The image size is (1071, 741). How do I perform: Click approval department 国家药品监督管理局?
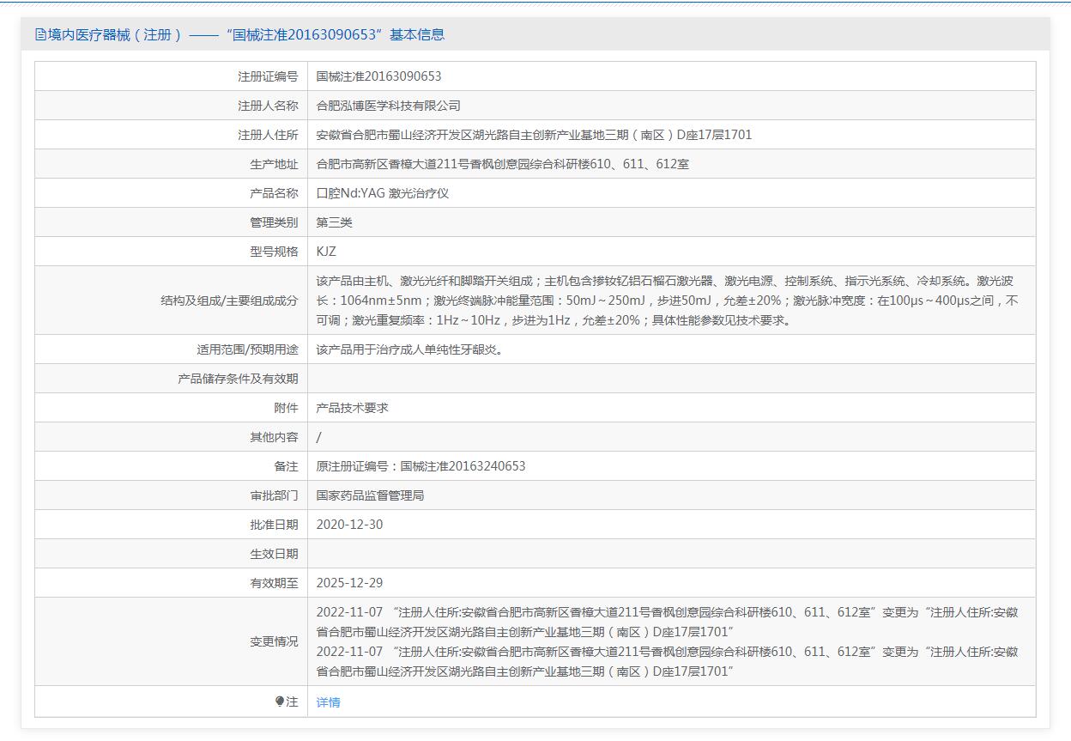pos(370,495)
